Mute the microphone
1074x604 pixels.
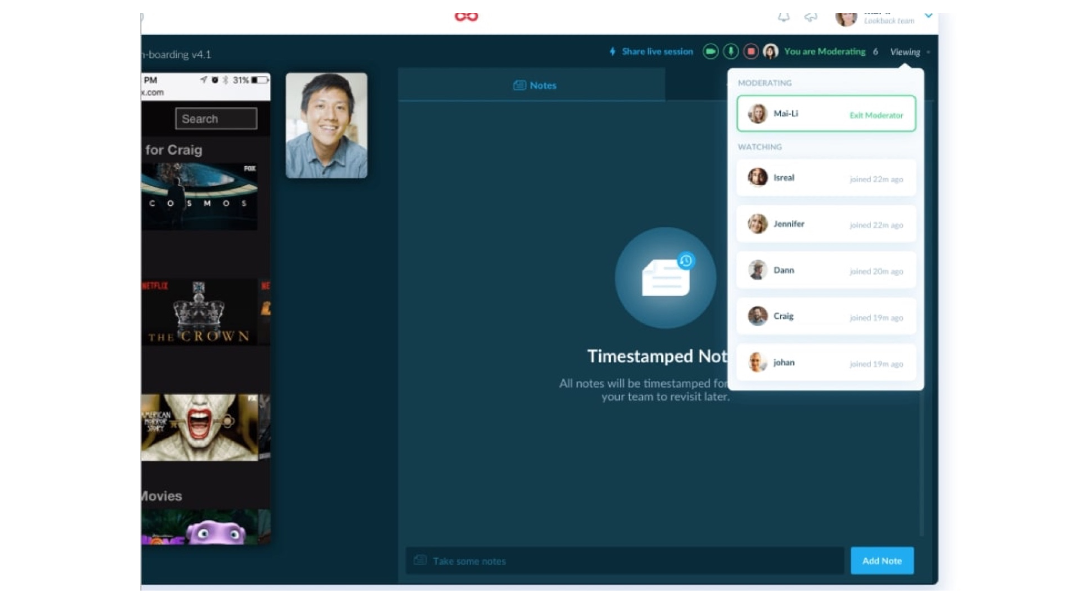[x=731, y=51]
